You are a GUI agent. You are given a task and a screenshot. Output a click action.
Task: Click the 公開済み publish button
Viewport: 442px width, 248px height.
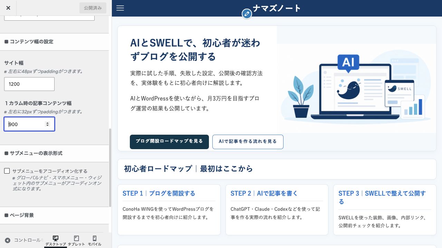point(93,8)
